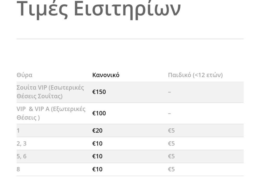Select the gates 5, 6 row label
The image size is (260, 180).
pos(22,156)
